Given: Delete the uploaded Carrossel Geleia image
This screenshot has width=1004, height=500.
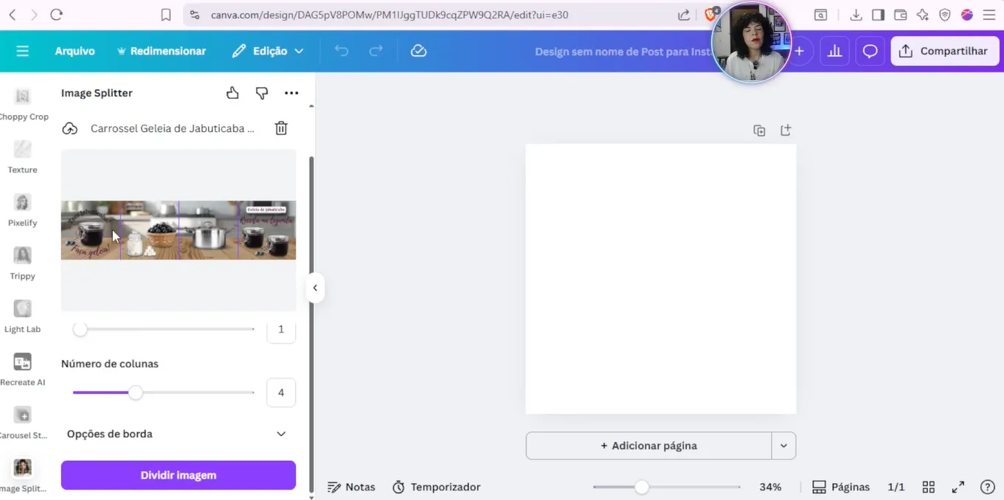Looking at the screenshot, I should coord(281,128).
